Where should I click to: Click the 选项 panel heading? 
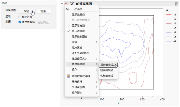point(5,3)
